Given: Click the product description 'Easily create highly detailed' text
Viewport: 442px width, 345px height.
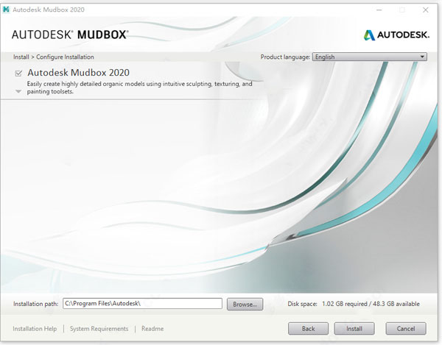Looking at the screenshot, I should [x=139, y=88].
